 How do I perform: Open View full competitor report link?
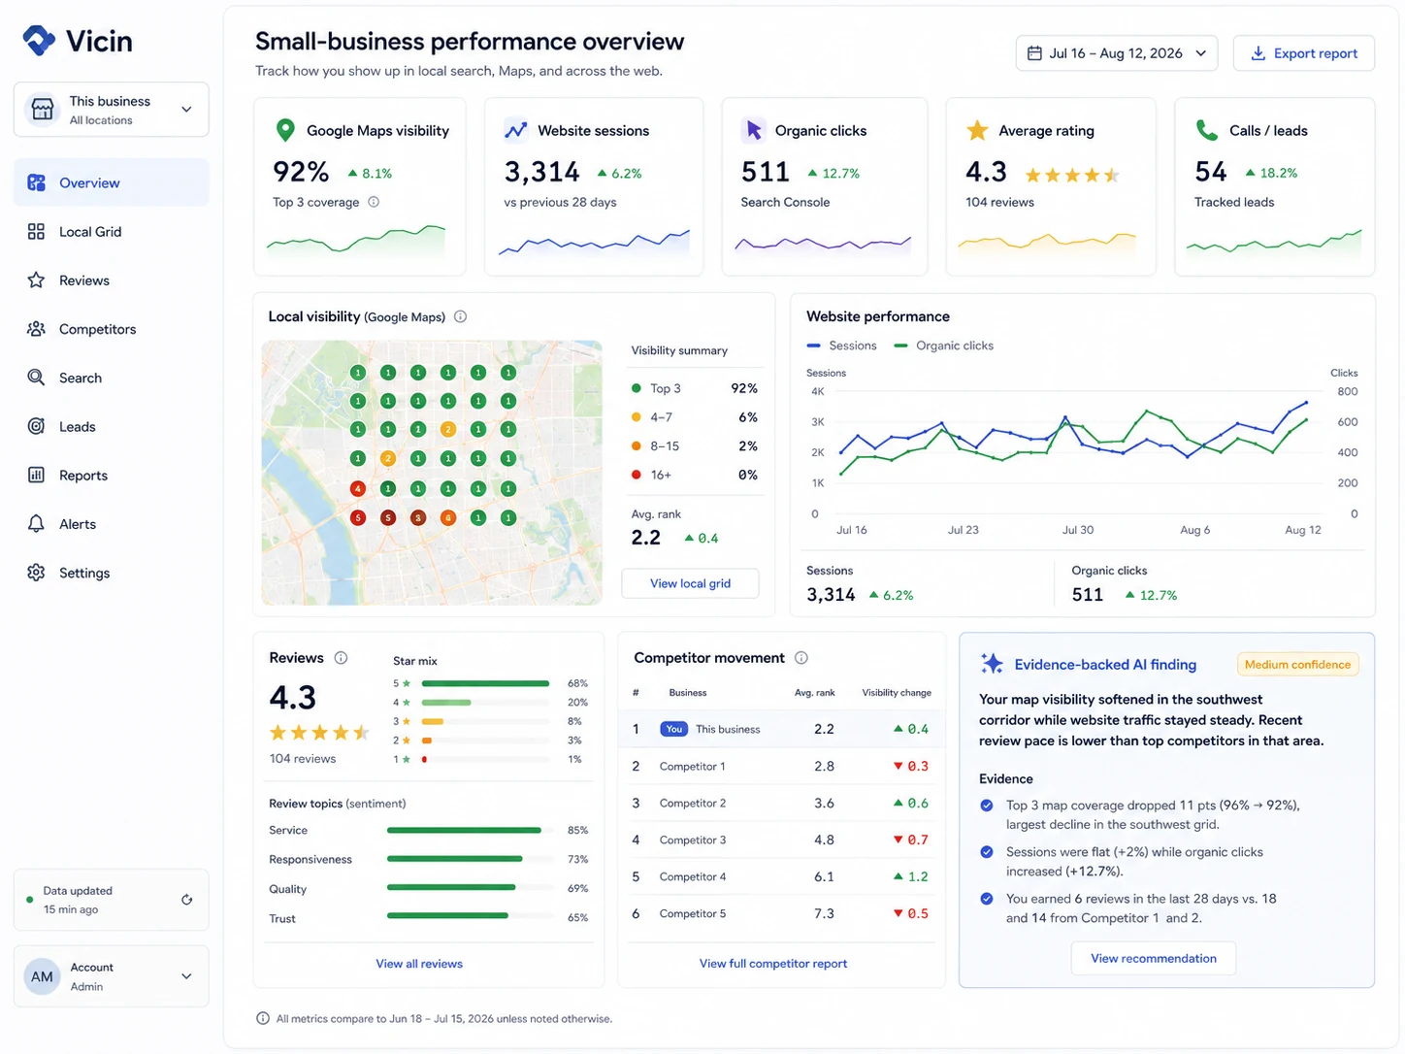pos(773,964)
